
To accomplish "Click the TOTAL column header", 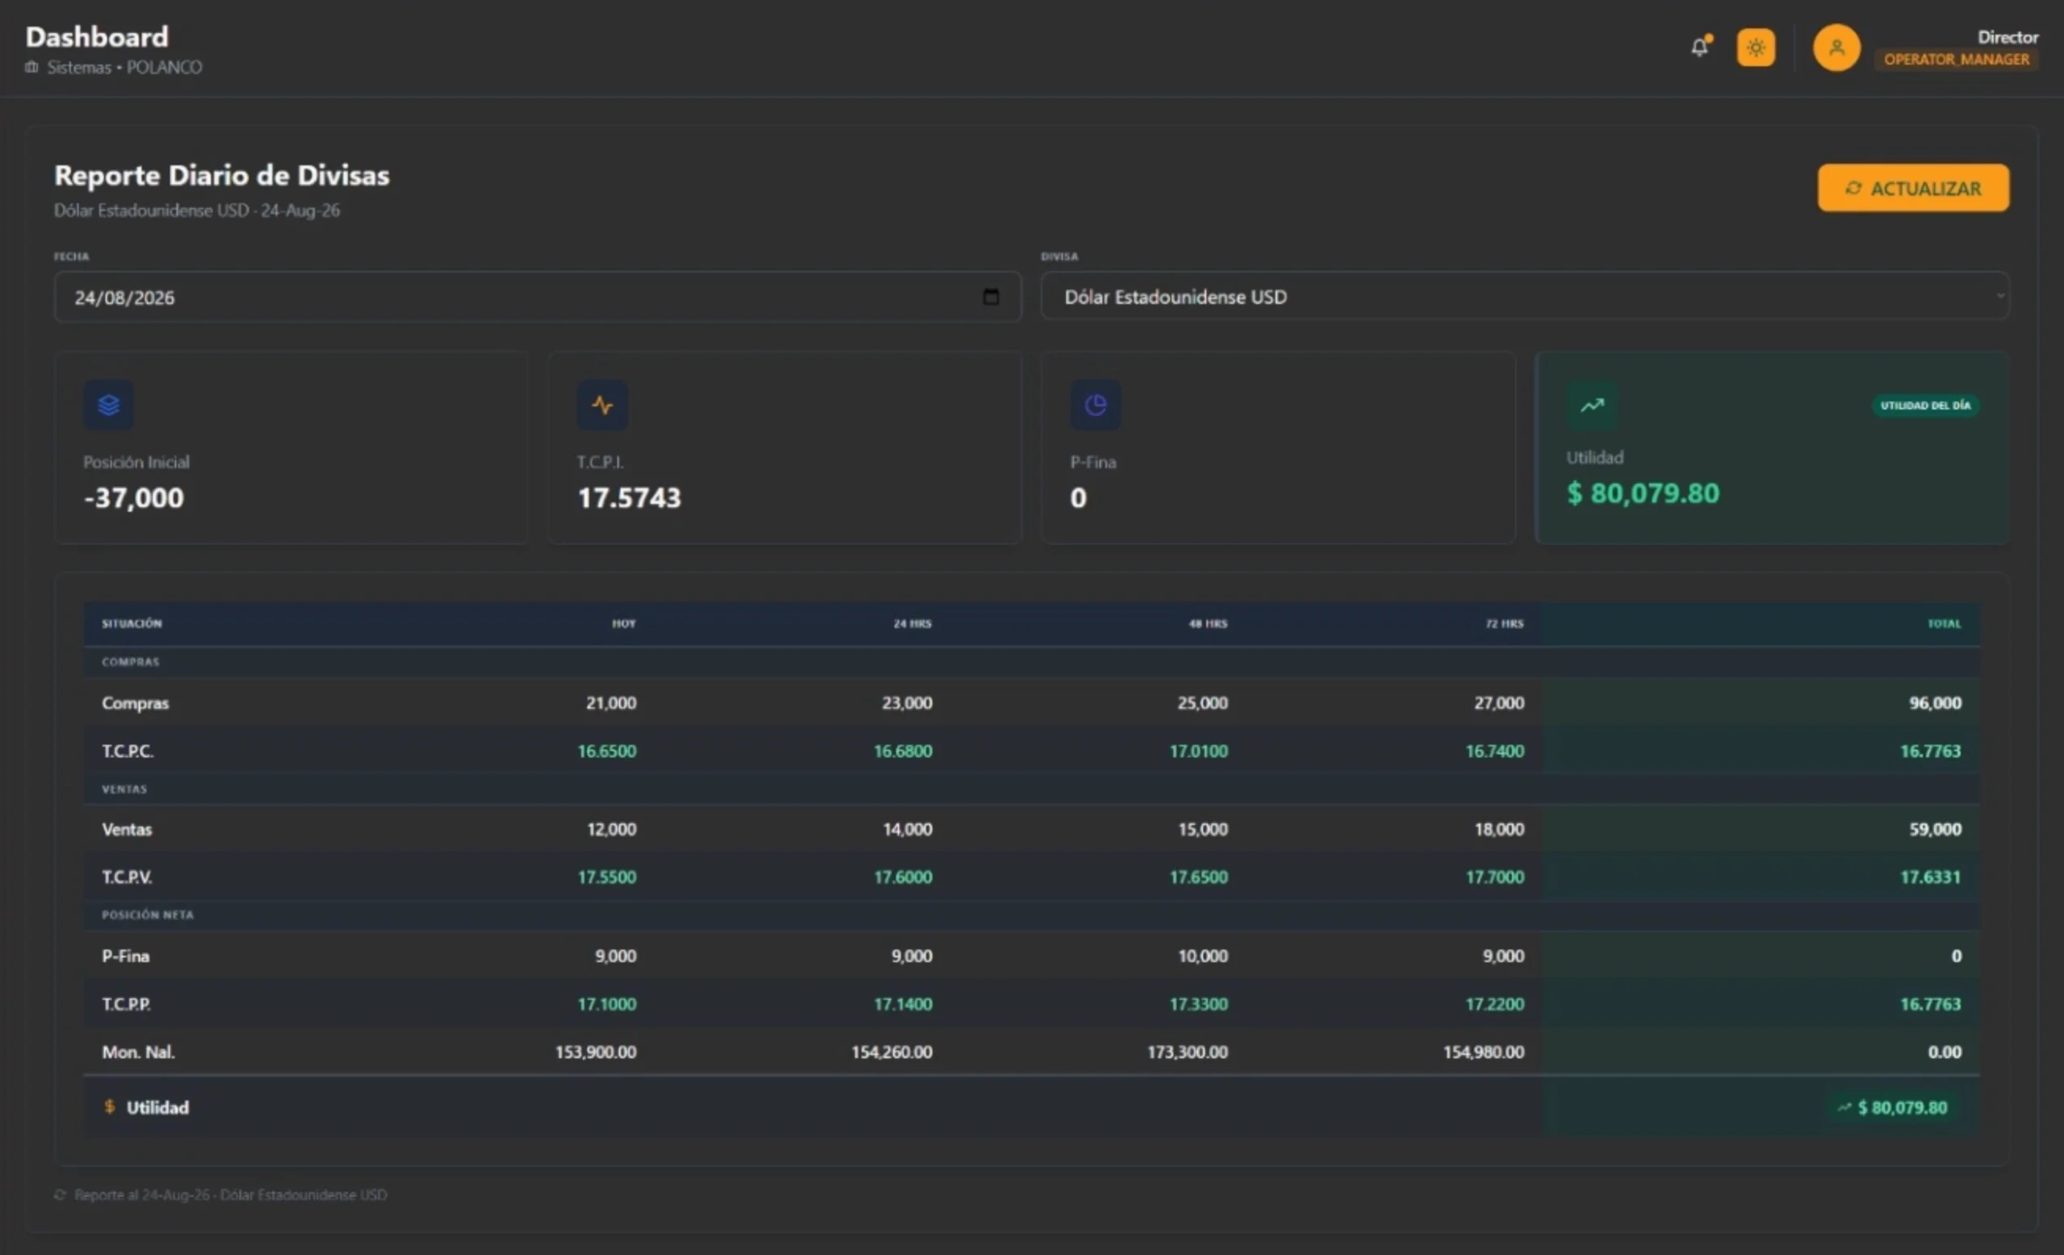I will (x=1944, y=624).
